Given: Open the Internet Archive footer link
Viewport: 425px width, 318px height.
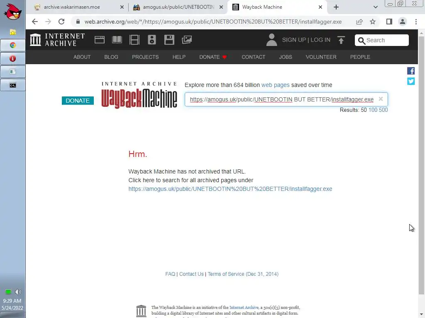Looking at the screenshot, I should point(244,308).
